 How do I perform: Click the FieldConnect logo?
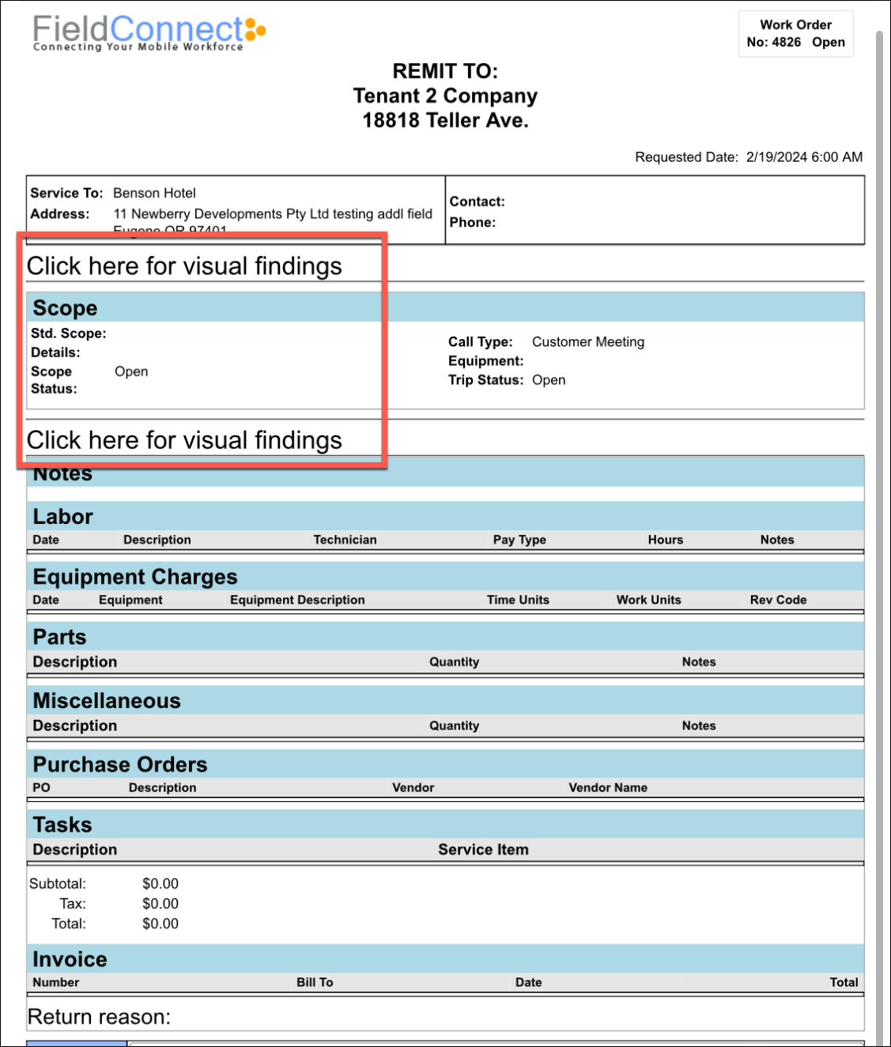[x=149, y=33]
